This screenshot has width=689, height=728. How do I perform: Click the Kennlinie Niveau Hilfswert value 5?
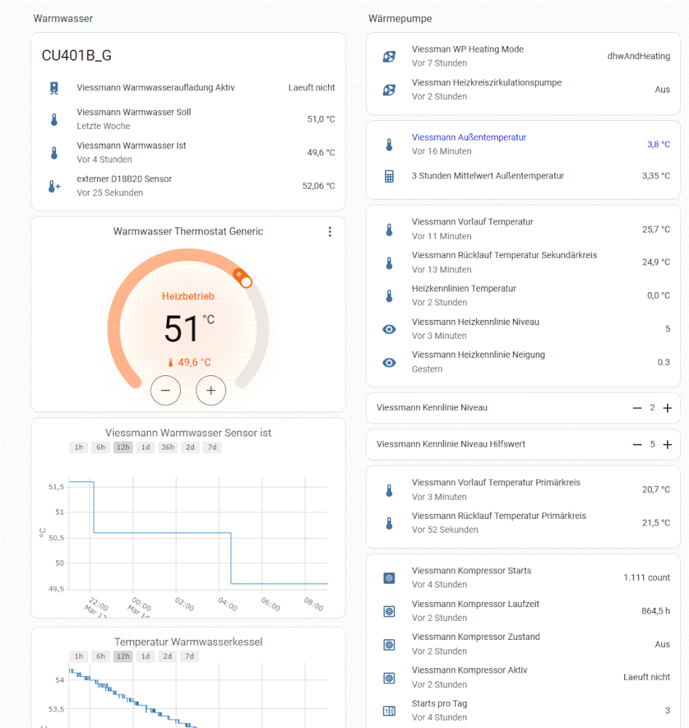point(653,445)
